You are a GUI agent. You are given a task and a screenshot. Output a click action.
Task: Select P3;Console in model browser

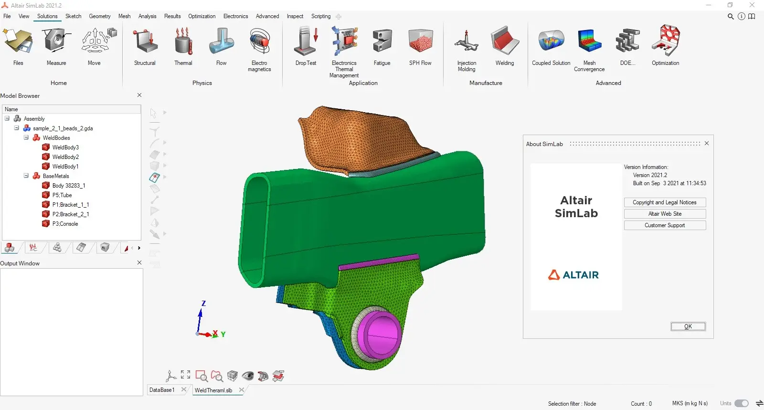click(x=65, y=224)
